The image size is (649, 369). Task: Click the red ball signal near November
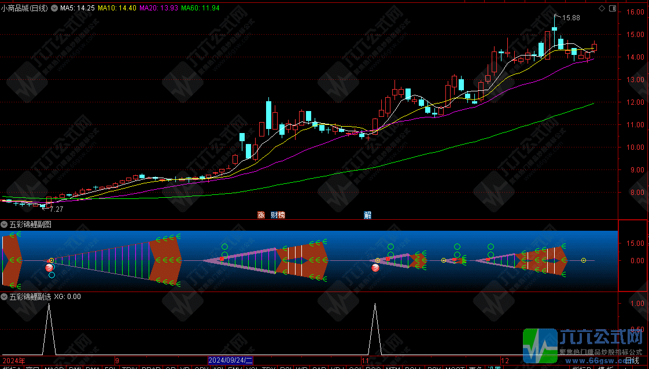pos(375,267)
